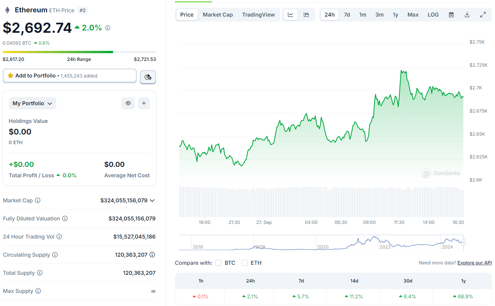This screenshot has height=306, width=495.
Task: Open the portfolio pie-chart icon button
Action: (x=148, y=77)
